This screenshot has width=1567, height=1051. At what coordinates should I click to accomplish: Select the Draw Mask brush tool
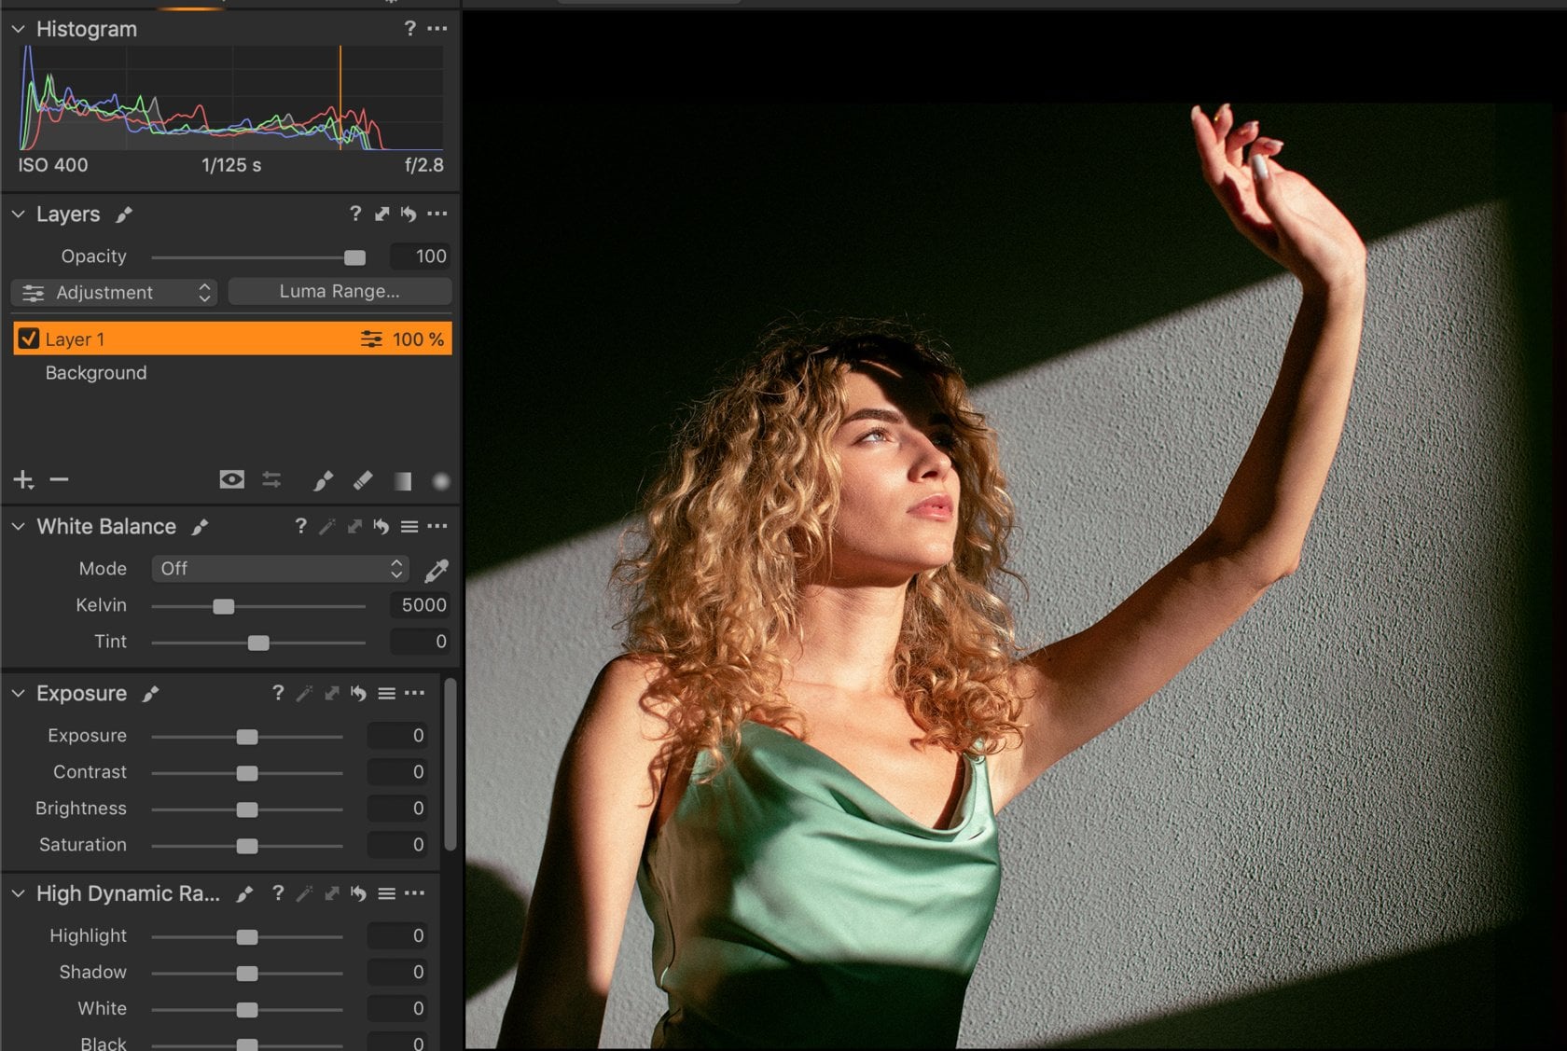324,481
